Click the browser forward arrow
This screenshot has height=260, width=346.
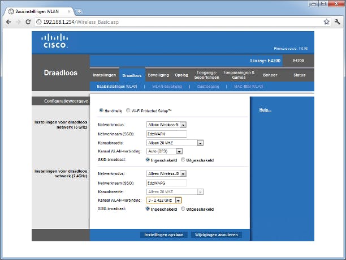pos(18,22)
